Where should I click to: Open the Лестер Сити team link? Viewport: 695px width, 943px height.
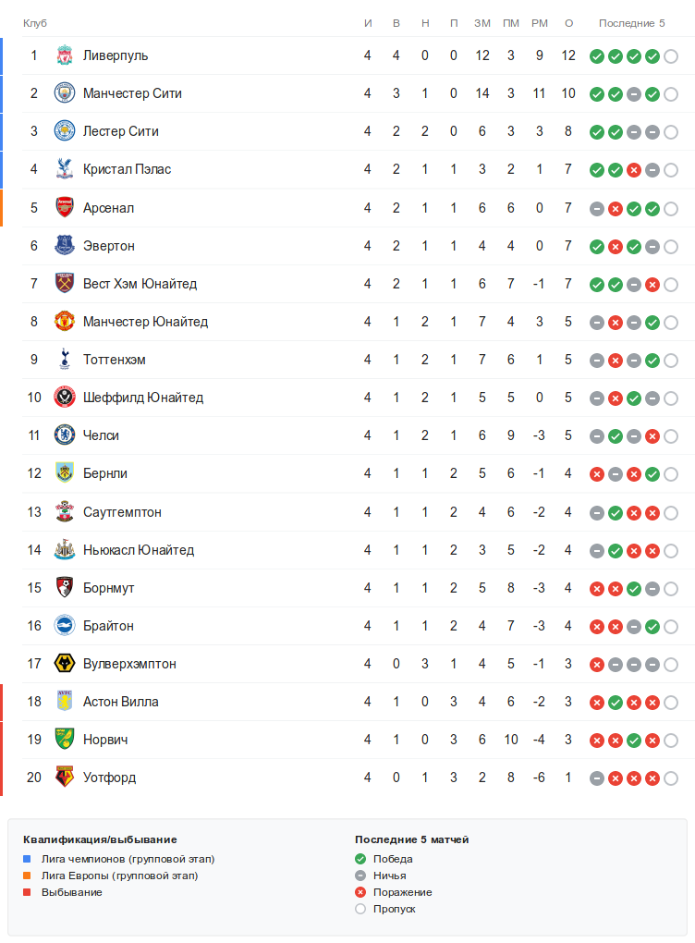(120, 131)
